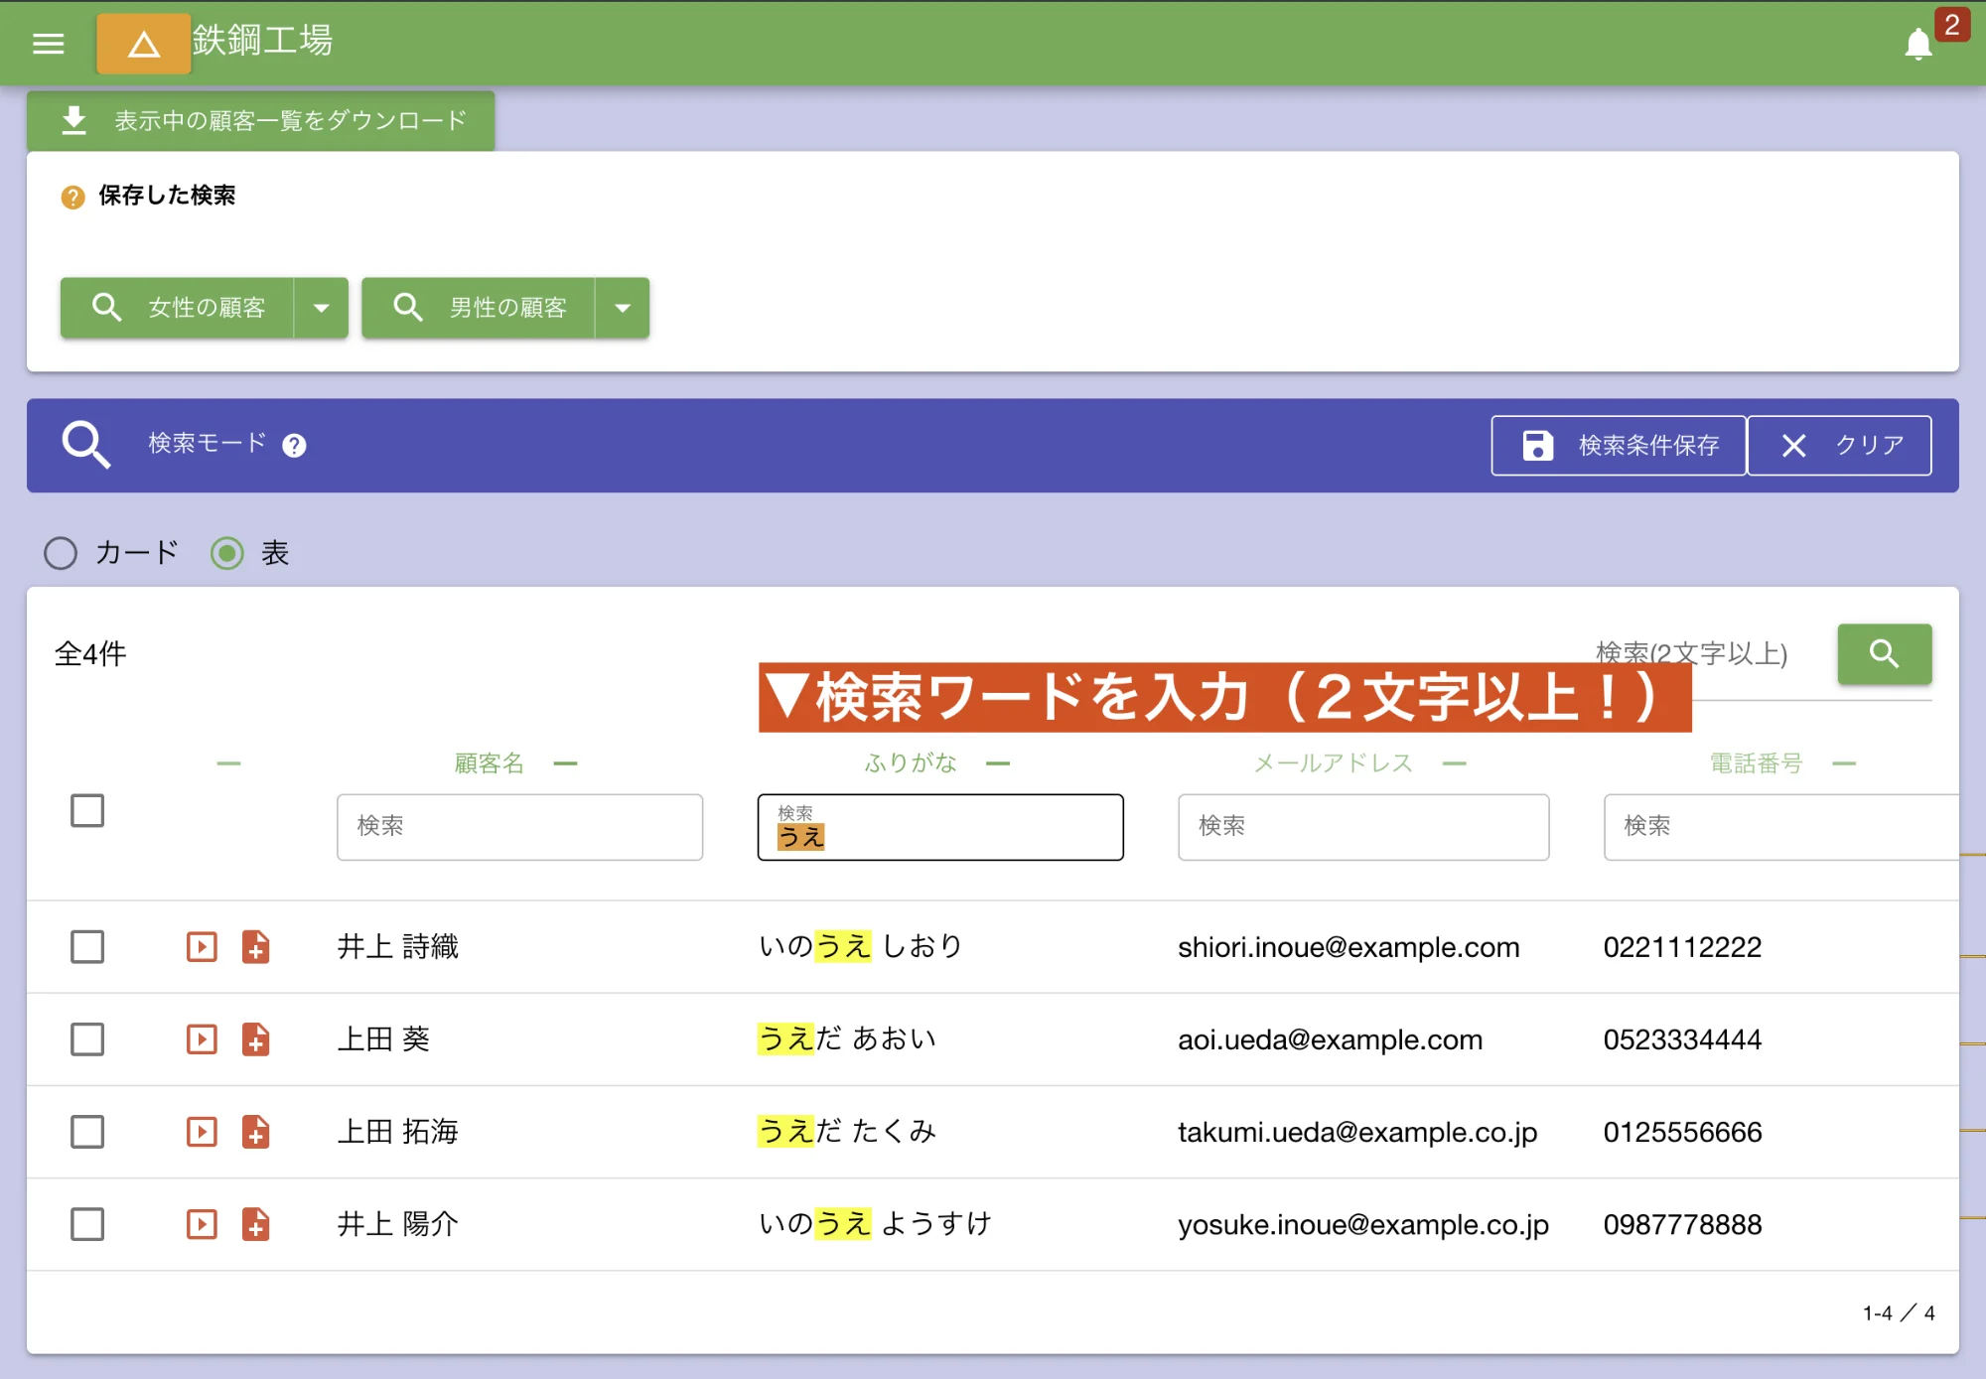Collapse the ふりがな column with minus

click(x=998, y=763)
